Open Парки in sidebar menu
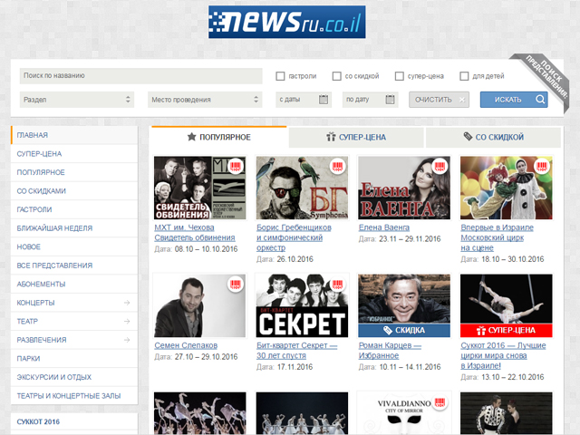The image size is (580, 435). [74, 359]
